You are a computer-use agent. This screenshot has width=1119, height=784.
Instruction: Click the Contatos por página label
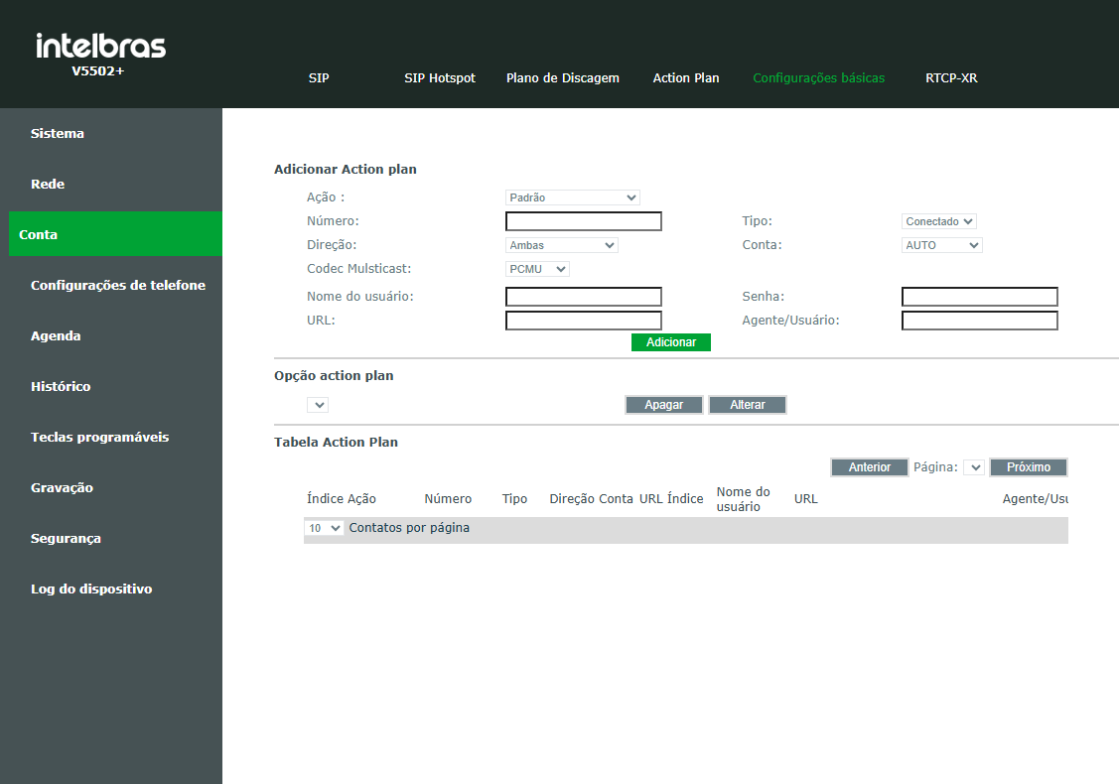(x=409, y=528)
